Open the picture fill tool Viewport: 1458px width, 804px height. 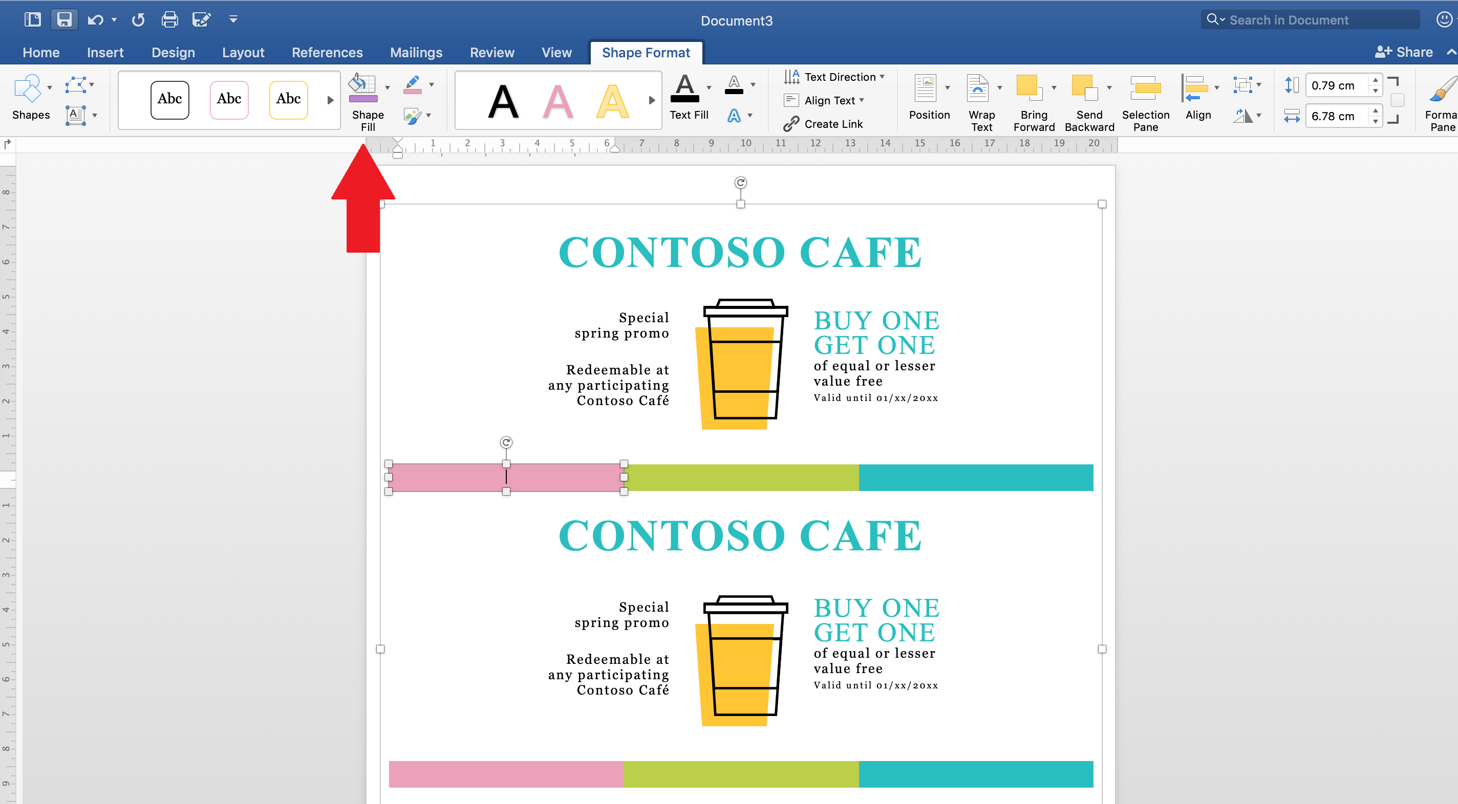pos(414,116)
